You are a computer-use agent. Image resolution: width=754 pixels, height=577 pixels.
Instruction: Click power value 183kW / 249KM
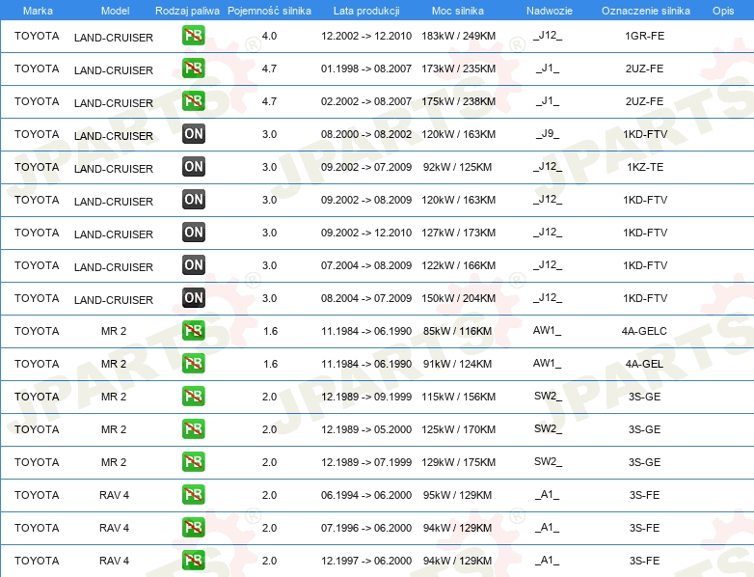[x=458, y=36]
